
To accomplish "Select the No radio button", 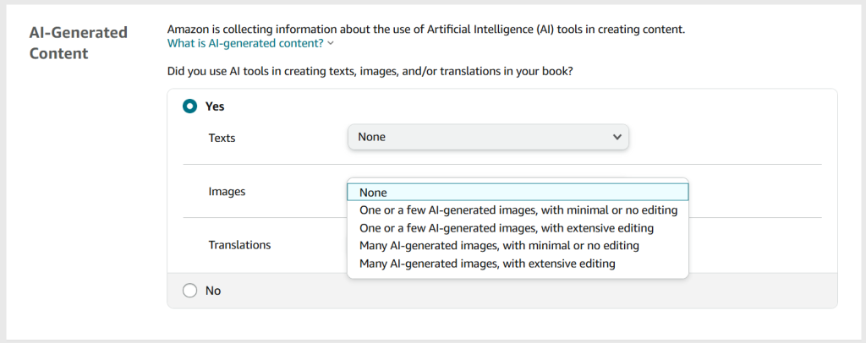I will 190,291.
